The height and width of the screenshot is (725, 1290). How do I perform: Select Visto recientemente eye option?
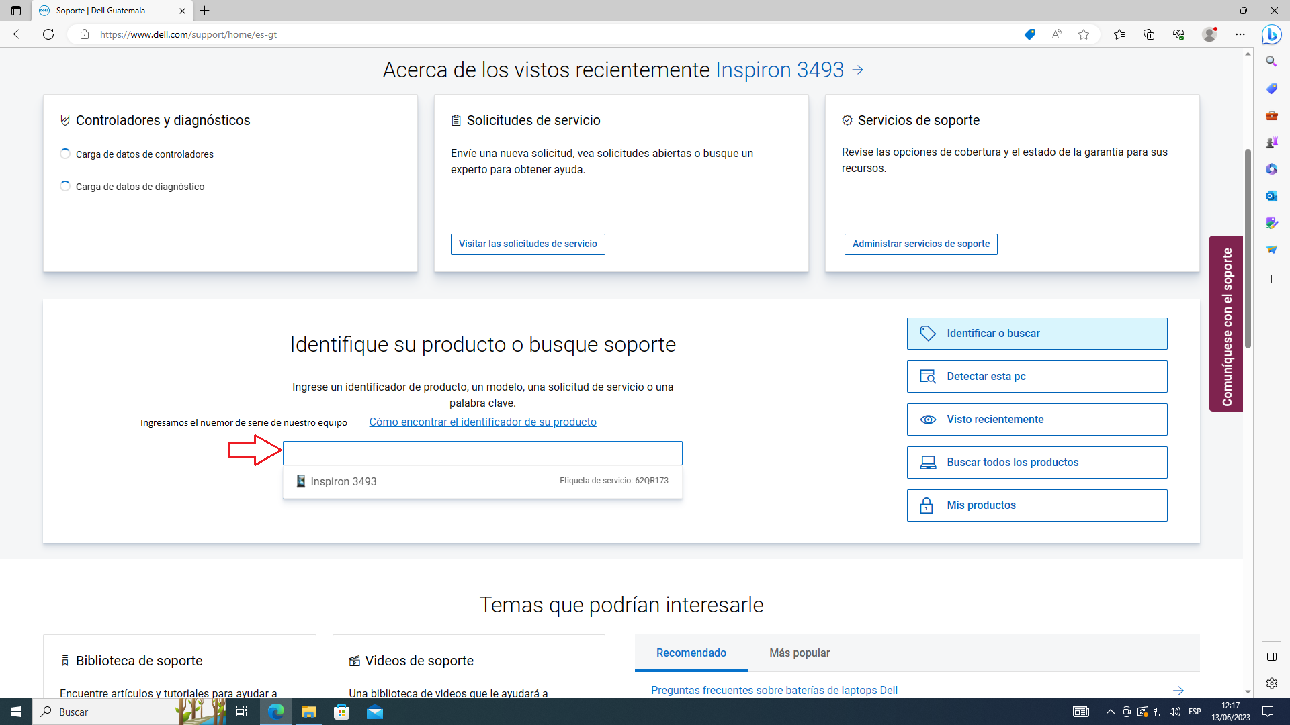tap(1037, 420)
